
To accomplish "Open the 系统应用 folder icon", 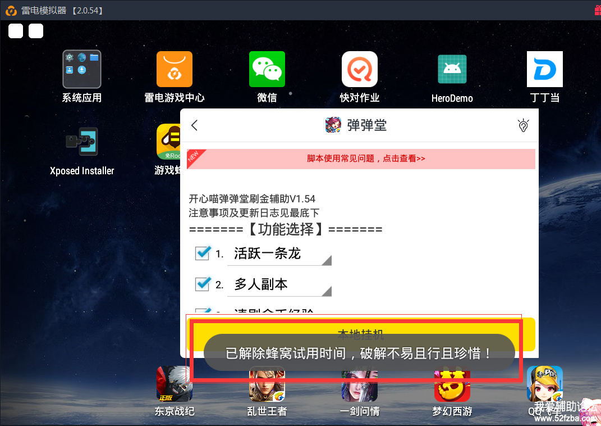I will [81, 69].
